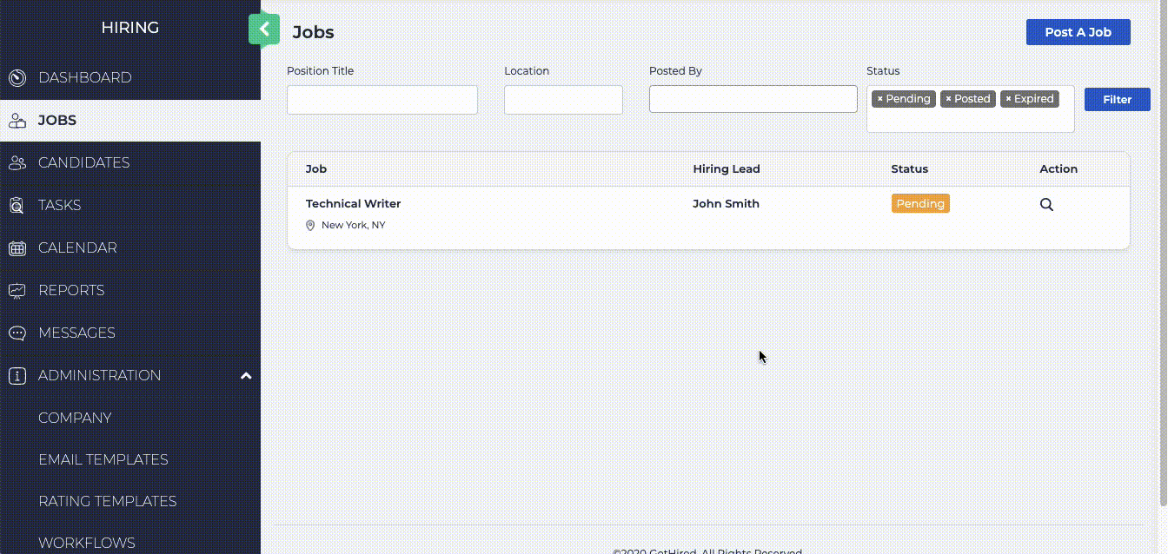Remove the Pending status filter tag
1168x554 pixels.
[879, 99]
